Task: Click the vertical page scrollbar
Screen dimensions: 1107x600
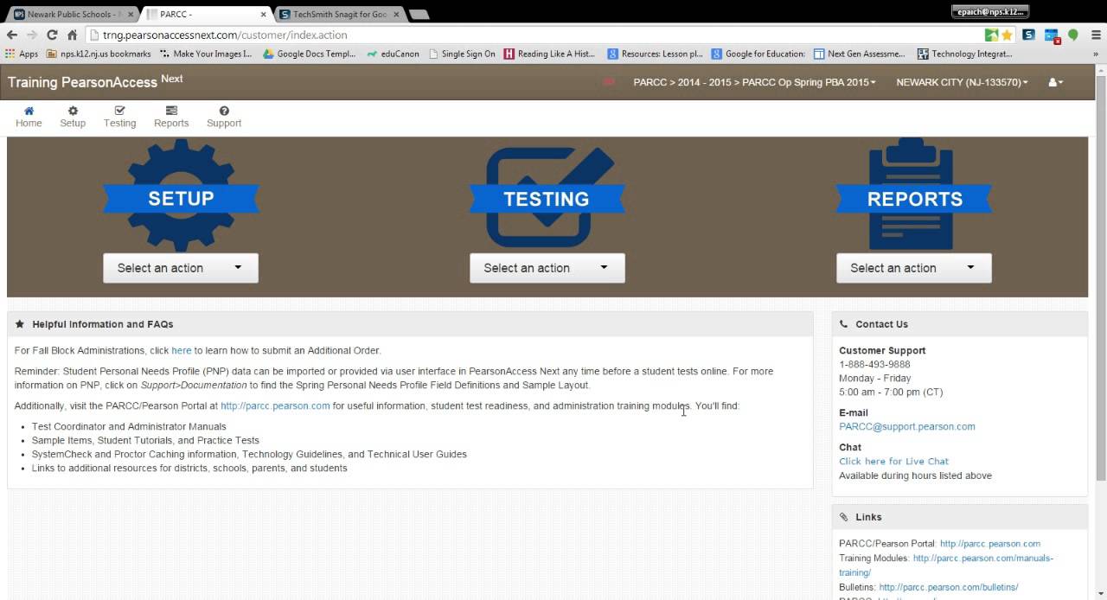Action: coord(1101,277)
